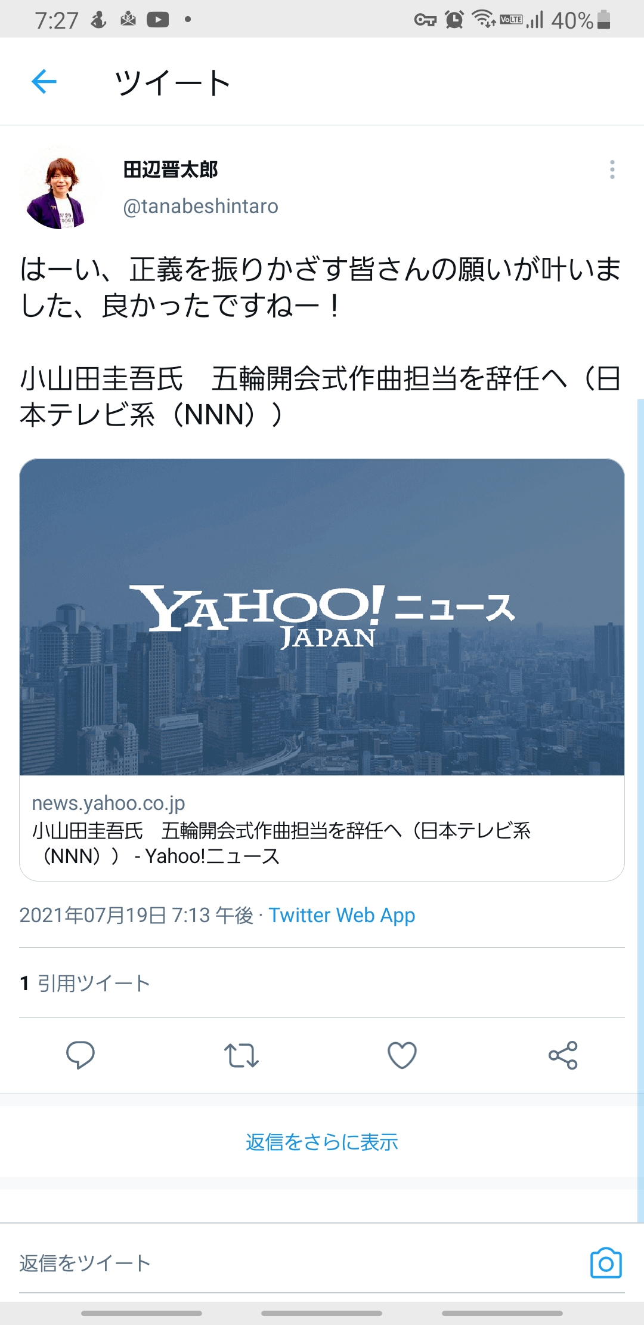Tap the 2021年07月19日 7:13 午後 timestamp
This screenshot has width=644, height=1325.
[x=137, y=915]
